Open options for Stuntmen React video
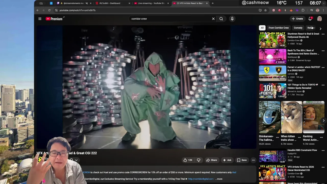 [323, 34]
